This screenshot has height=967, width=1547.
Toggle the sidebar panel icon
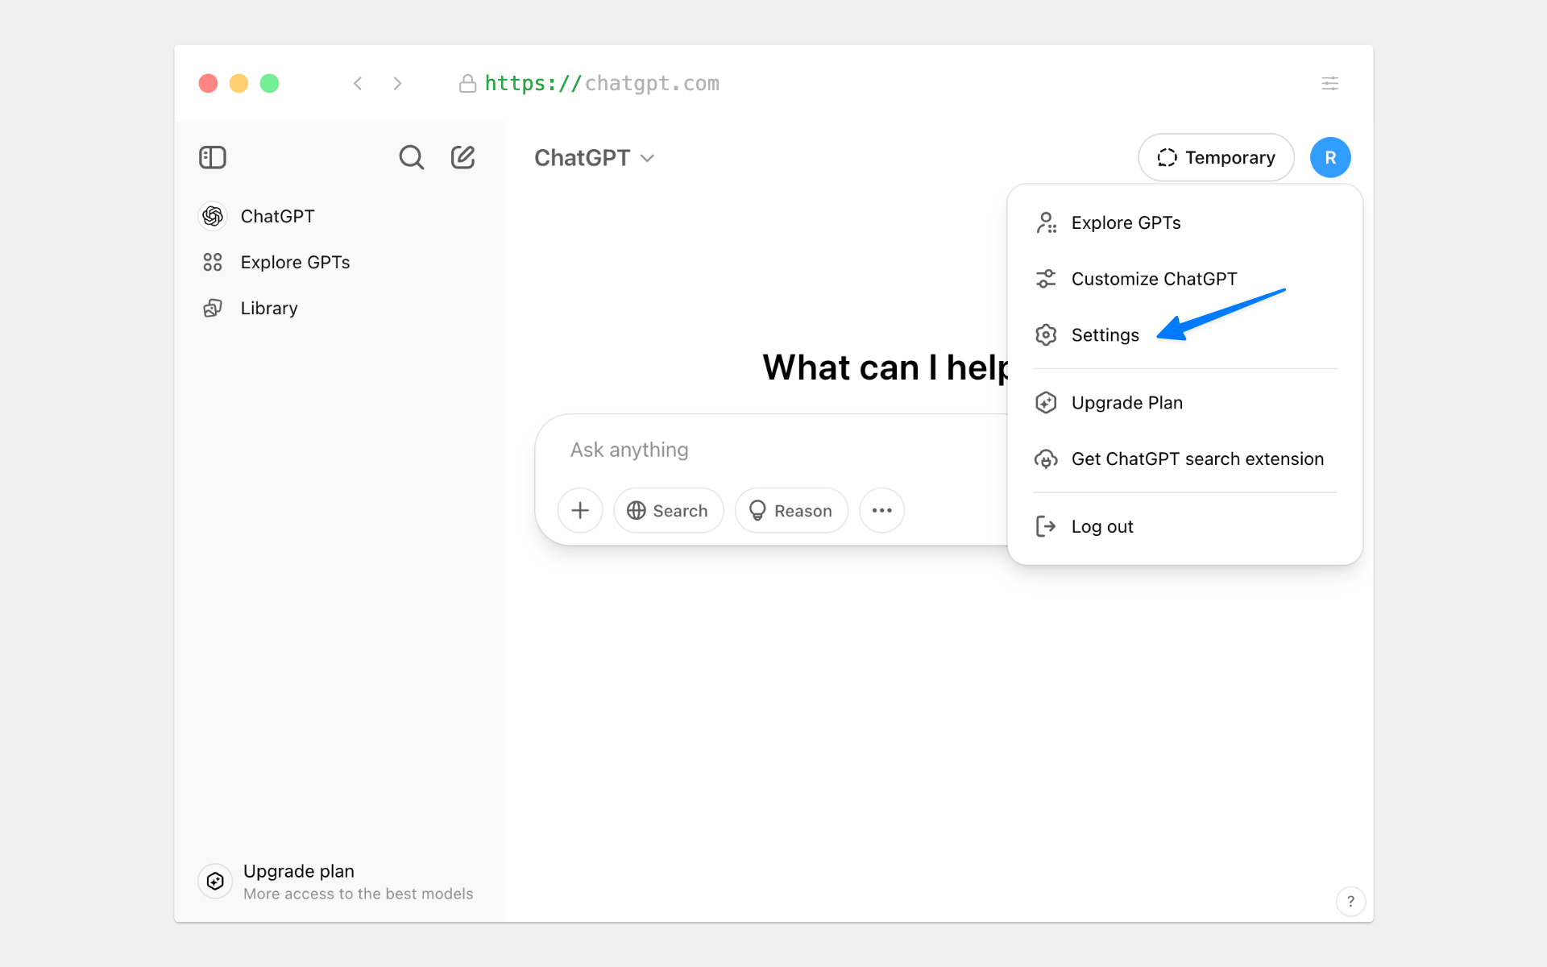point(213,157)
